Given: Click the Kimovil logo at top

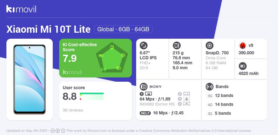Looking at the screenshot, I should click(21, 9).
